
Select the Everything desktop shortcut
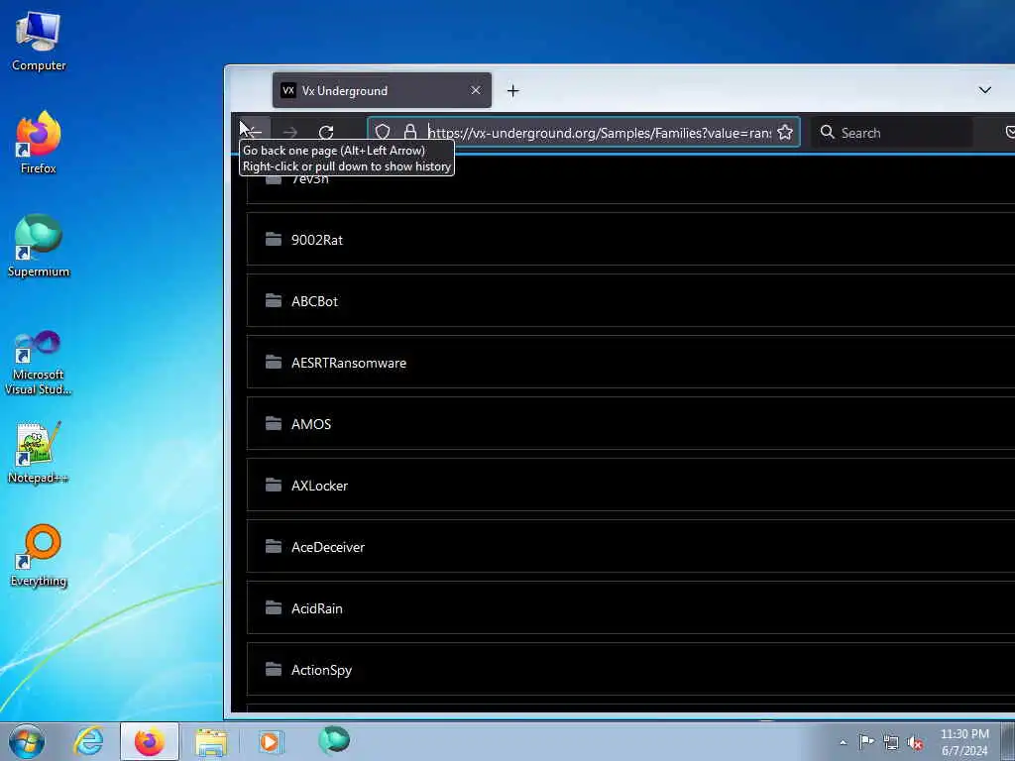click(39, 555)
